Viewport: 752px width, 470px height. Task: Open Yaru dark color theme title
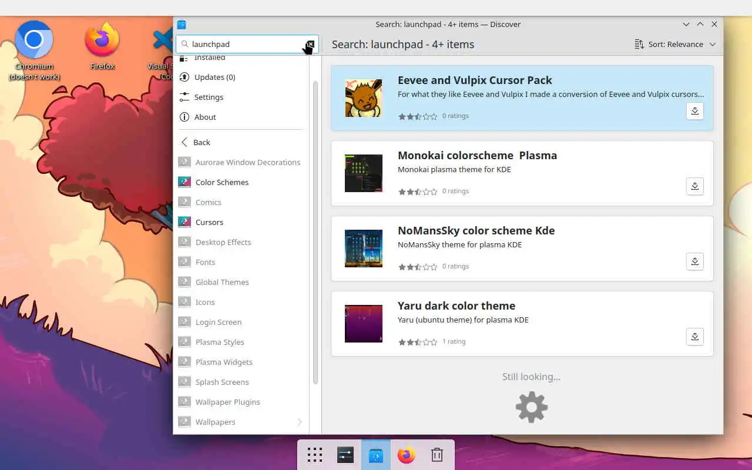tap(456, 305)
